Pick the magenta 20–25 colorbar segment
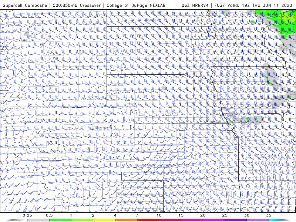 point(214,220)
